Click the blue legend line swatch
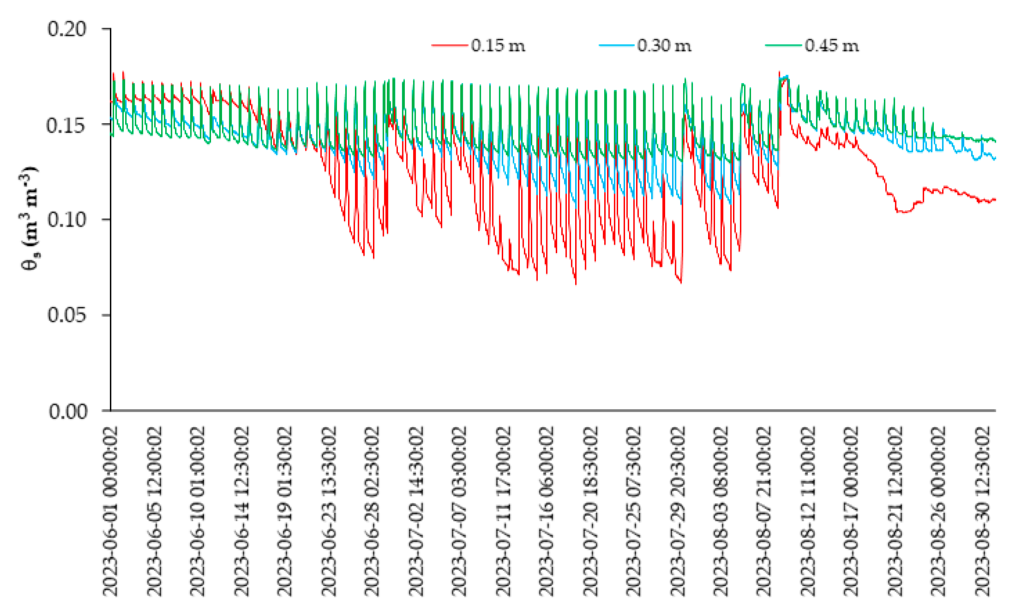Viewport: 1016px width, 615px height. coord(616,45)
